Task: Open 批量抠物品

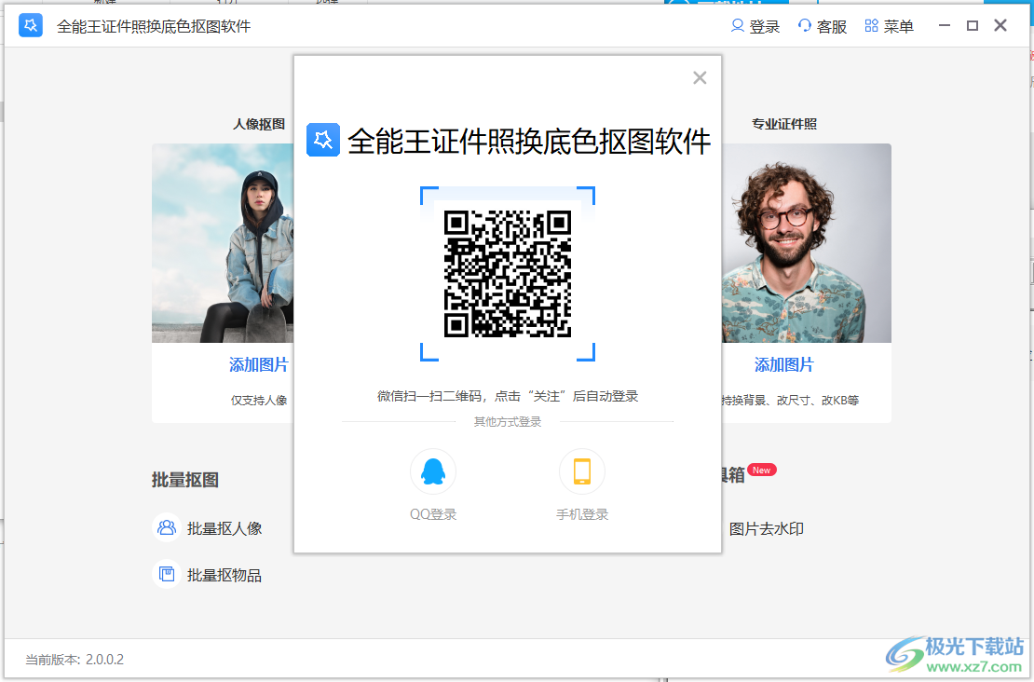Action: click(224, 575)
